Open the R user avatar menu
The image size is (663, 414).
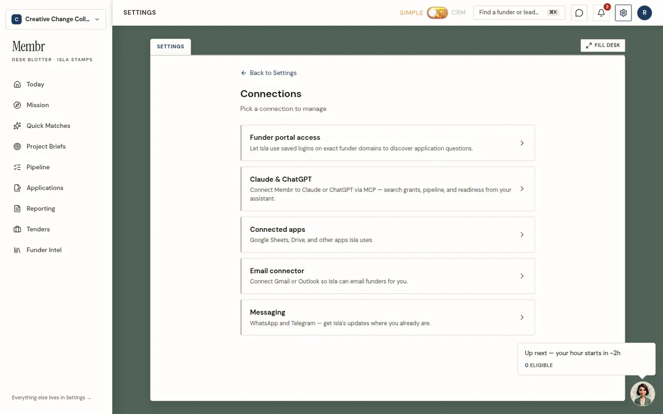(x=644, y=13)
